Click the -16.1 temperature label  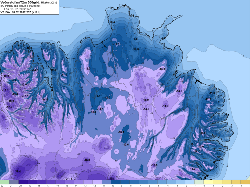pos(121,132)
